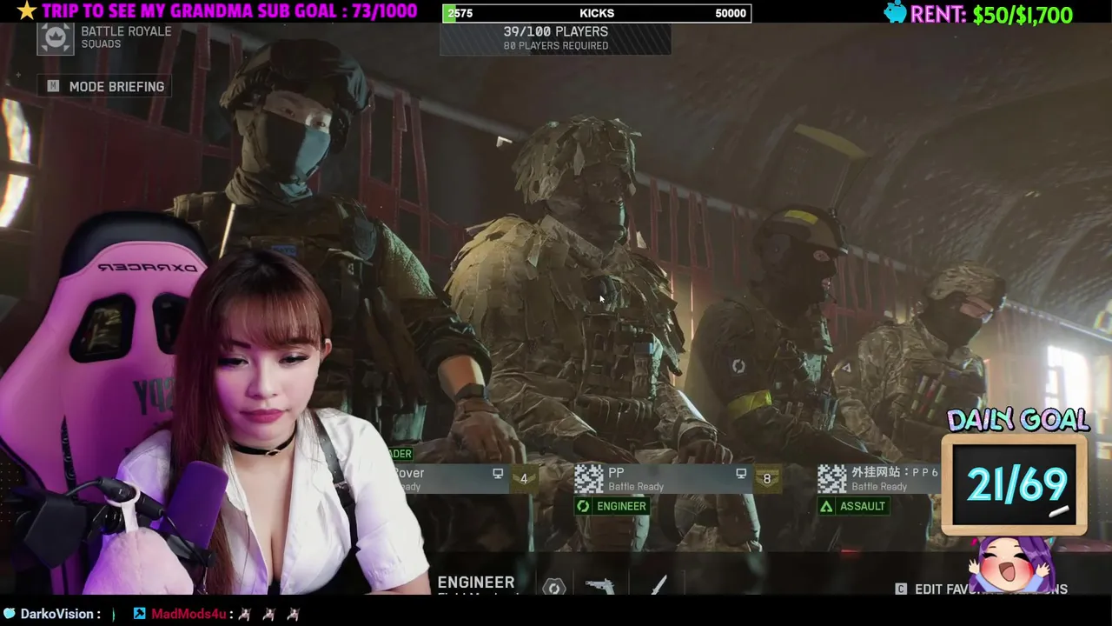Click the '80 Players Required' text

556,46
